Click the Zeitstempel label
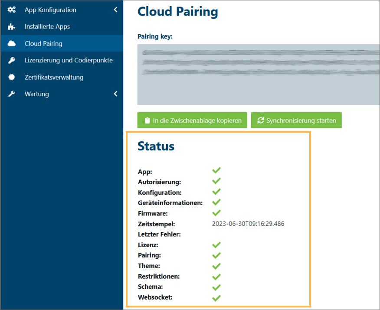The height and width of the screenshot is (310, 380). point(156,224)
